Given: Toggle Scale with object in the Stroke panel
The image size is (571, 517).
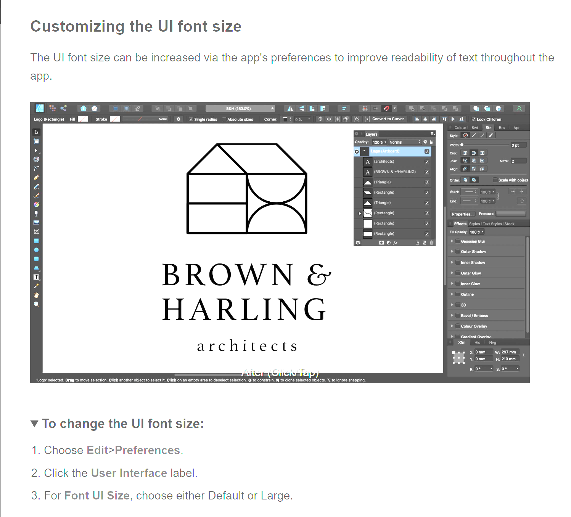Looking at the screenshot, I should click(x=495, y=180).
